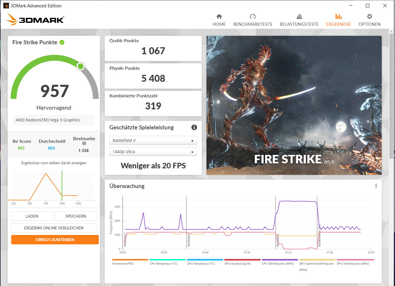Click the Grafik-Punkte score 1 067
The image size is (395, 286).
tap(153, 51)
